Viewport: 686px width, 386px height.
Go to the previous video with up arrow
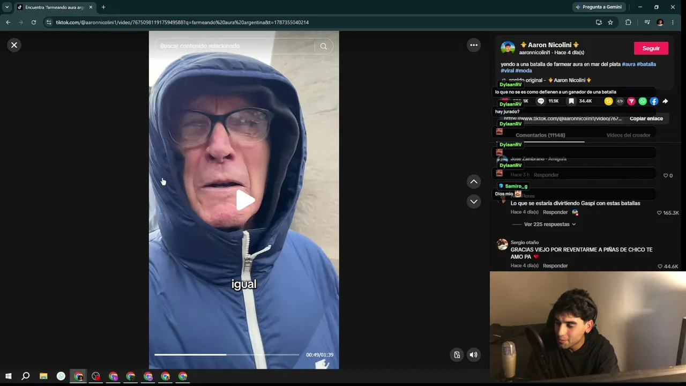[x=474, y=182]
